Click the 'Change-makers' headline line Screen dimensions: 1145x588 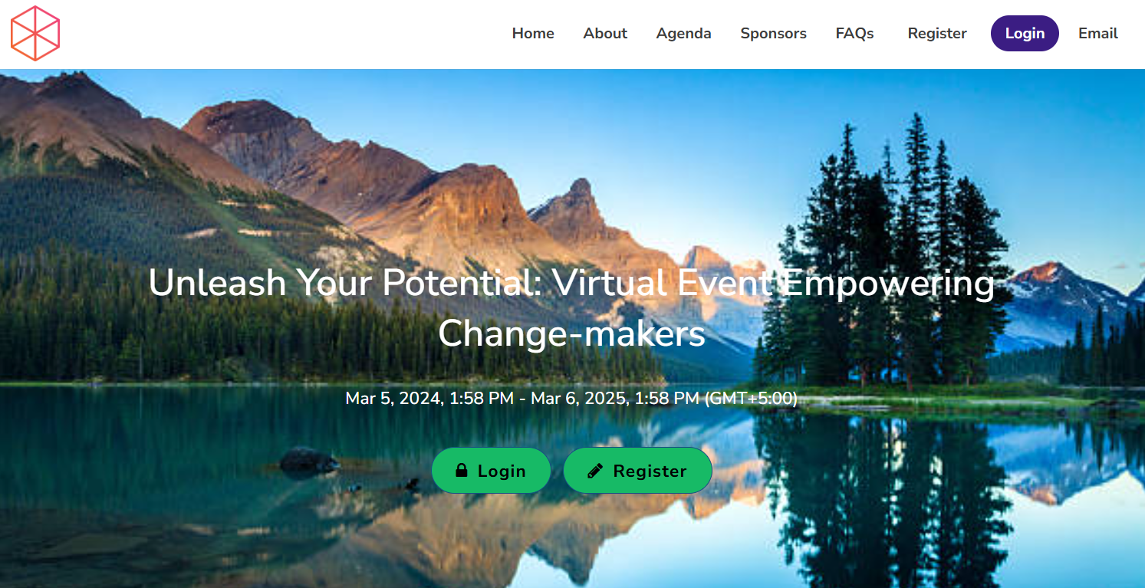click(x=572, y=333)
